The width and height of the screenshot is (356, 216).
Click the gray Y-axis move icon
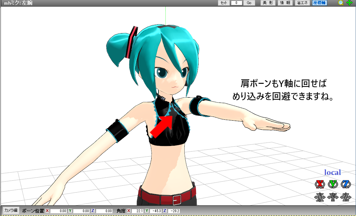(333, 197)
